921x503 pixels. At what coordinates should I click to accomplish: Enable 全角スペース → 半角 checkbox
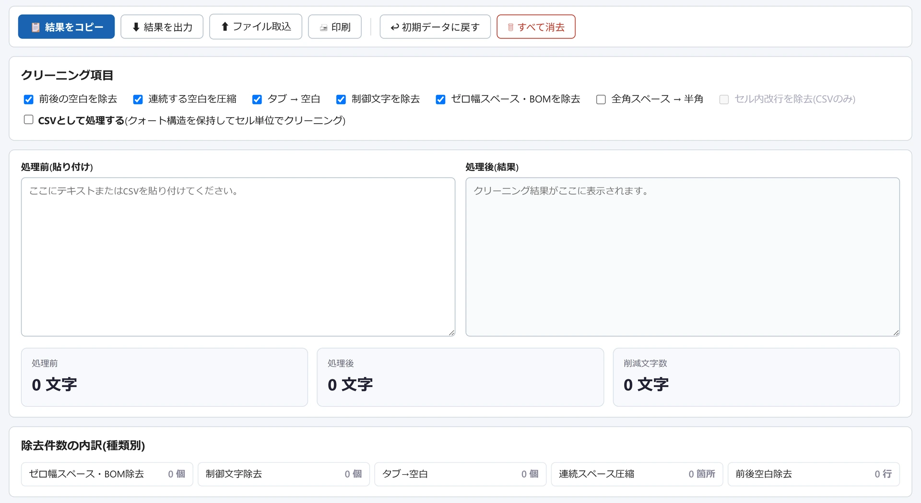(x=601, y=99)
